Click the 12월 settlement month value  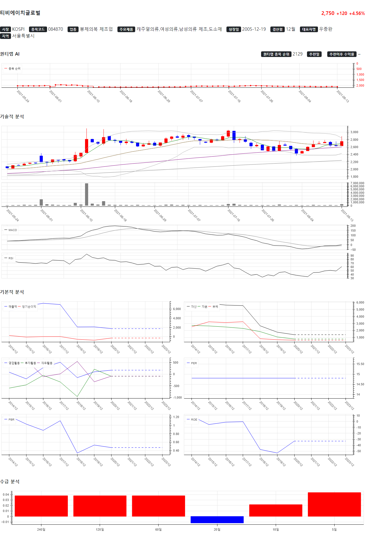[291, 29]
